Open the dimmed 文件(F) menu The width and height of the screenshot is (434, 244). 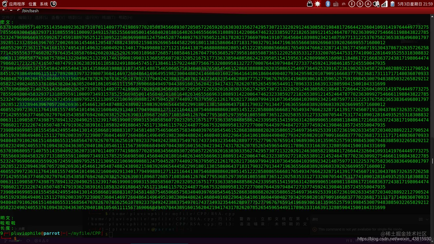(x=8, y=17)
